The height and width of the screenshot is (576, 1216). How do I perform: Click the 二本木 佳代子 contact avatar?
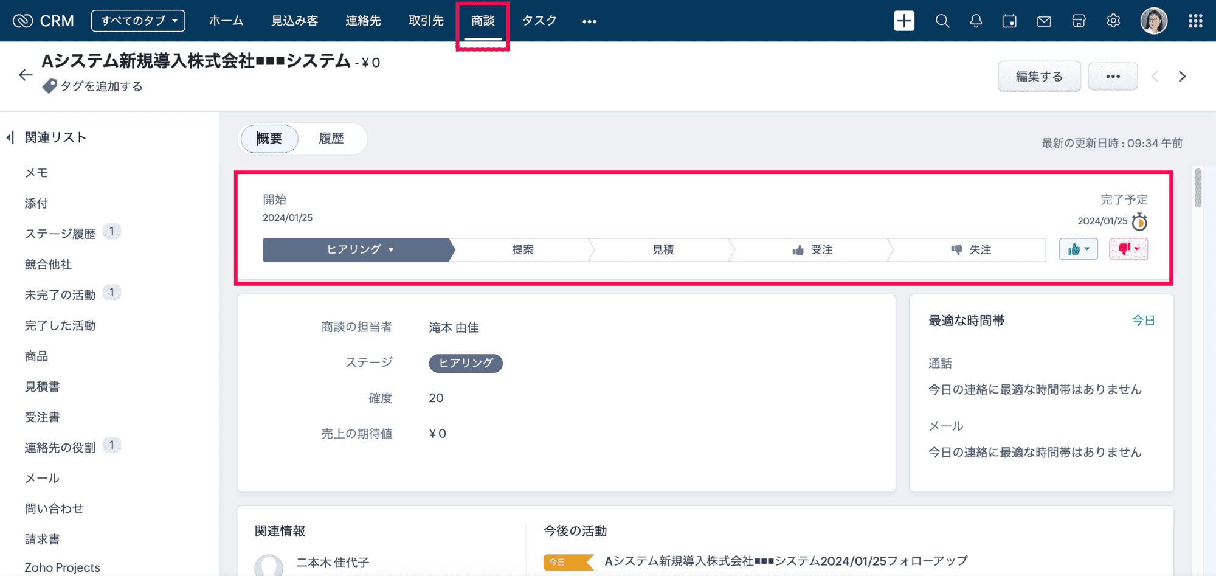pos(269,565)
